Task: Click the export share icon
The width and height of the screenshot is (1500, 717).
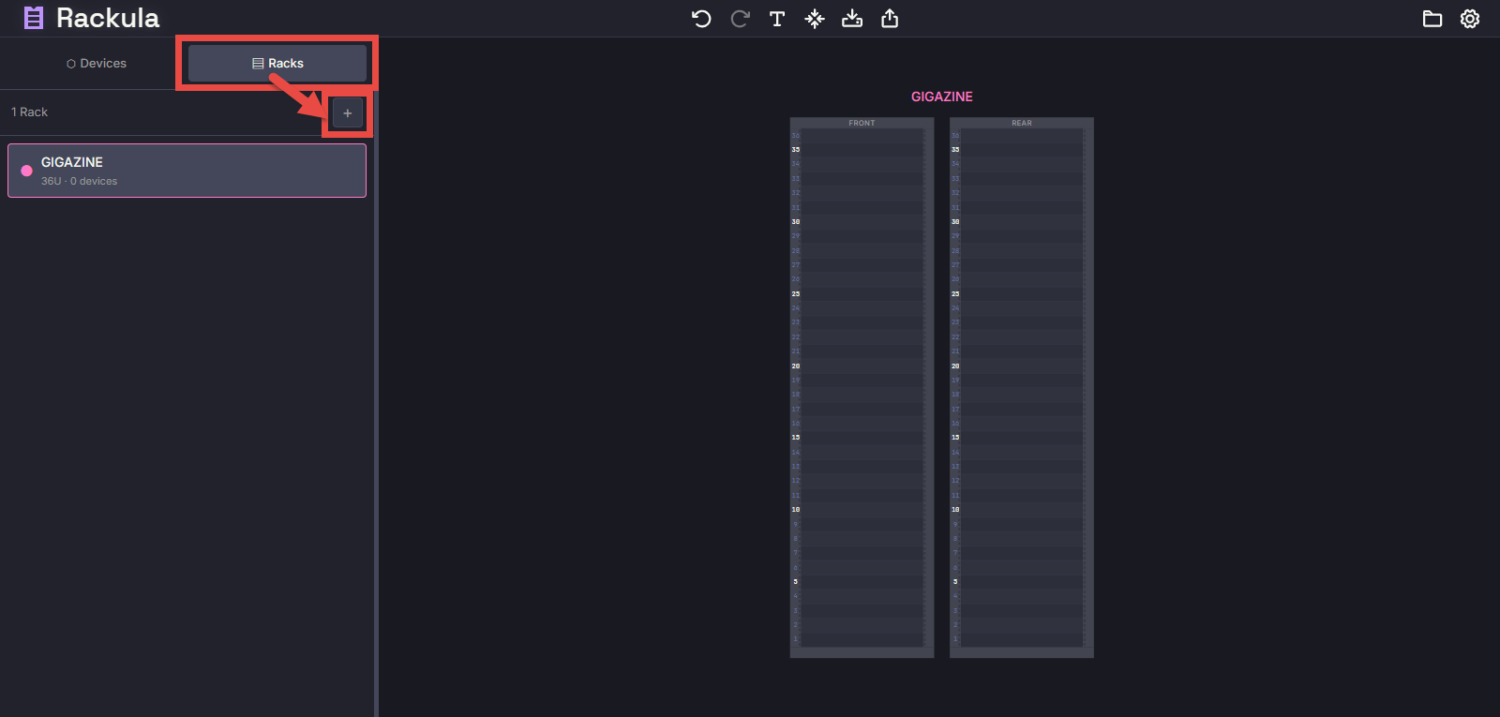Action: click(890, 19)
